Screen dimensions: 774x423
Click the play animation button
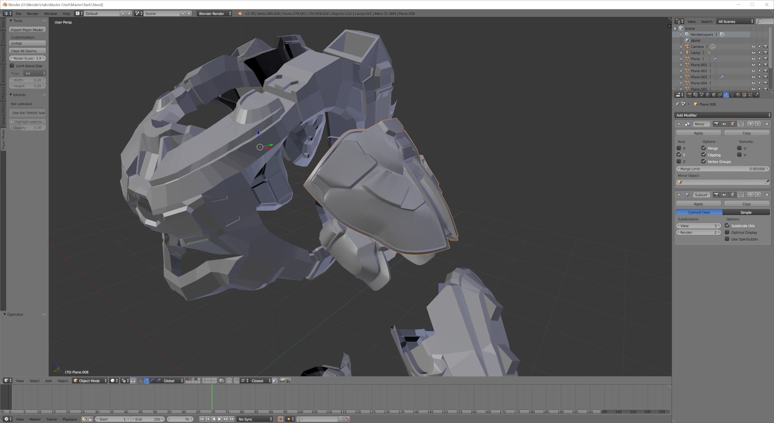point(220,419)
